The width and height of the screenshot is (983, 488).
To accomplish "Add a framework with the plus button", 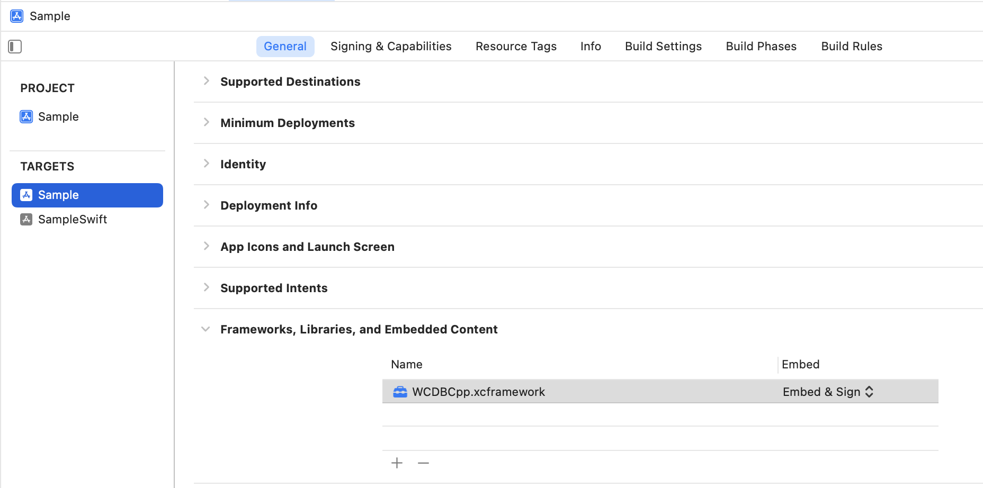I will (x=397, y=463).
